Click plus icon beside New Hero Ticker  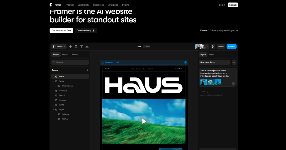tap(234, 62)
